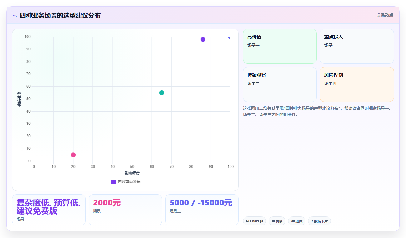
Task: Click 场景一 in the 高价值 card
Action: click(x=253, y=45)
